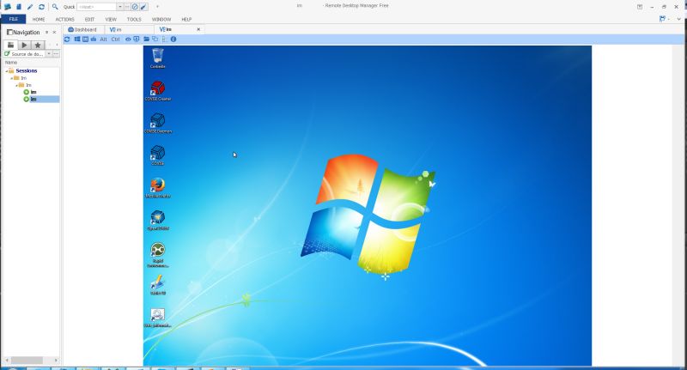Click the blue square icon in session toolbar

(x=85, y=39)
